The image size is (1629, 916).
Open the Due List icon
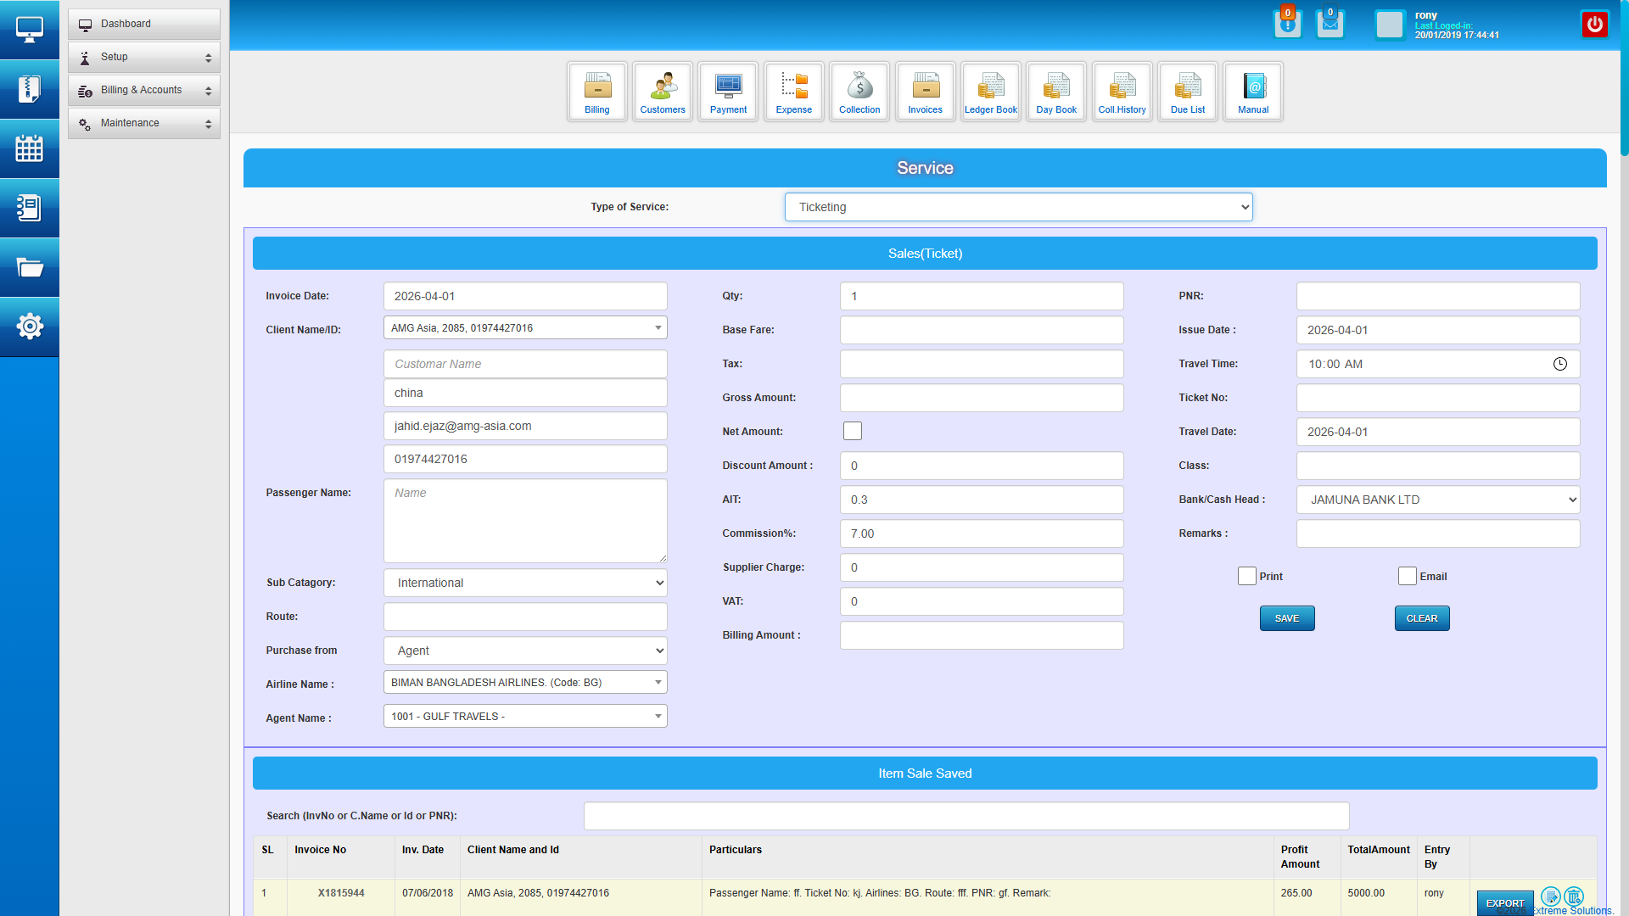point(1187,91)
